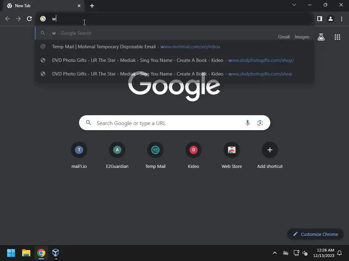The image size is (349, 261).
Task: Open the tab search dropdown
Action: click(294, 5)
